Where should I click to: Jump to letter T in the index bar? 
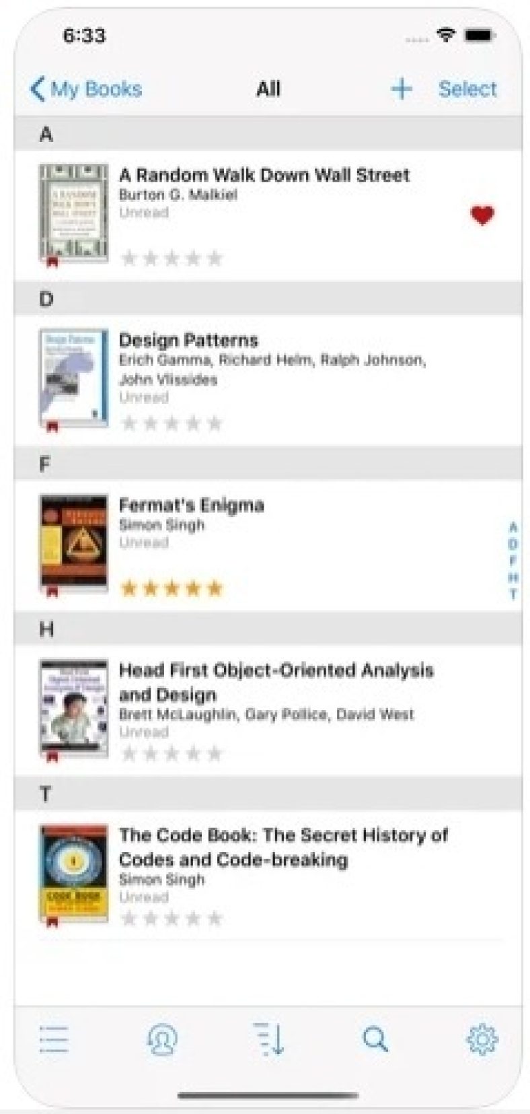coord(513,594)
